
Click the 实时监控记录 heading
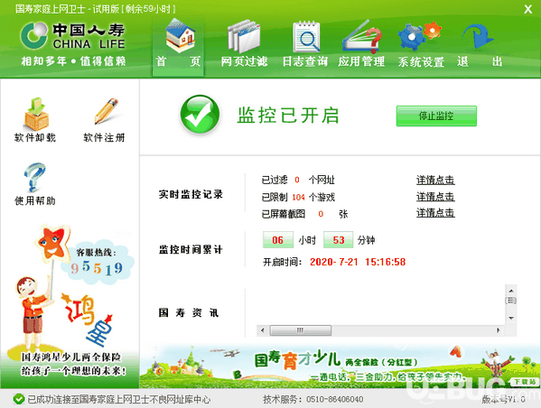[x=191, y=194]
